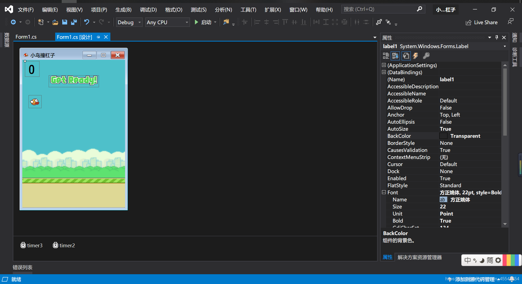Toggle IME 简 simplified/traditional mode
This screenshot has width=522, height=284.
(490, 260)
